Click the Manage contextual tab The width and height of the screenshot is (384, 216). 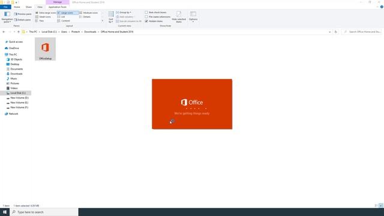pos(58,2)
